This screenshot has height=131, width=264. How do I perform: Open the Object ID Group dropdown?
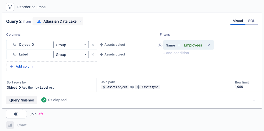[71, 45]
